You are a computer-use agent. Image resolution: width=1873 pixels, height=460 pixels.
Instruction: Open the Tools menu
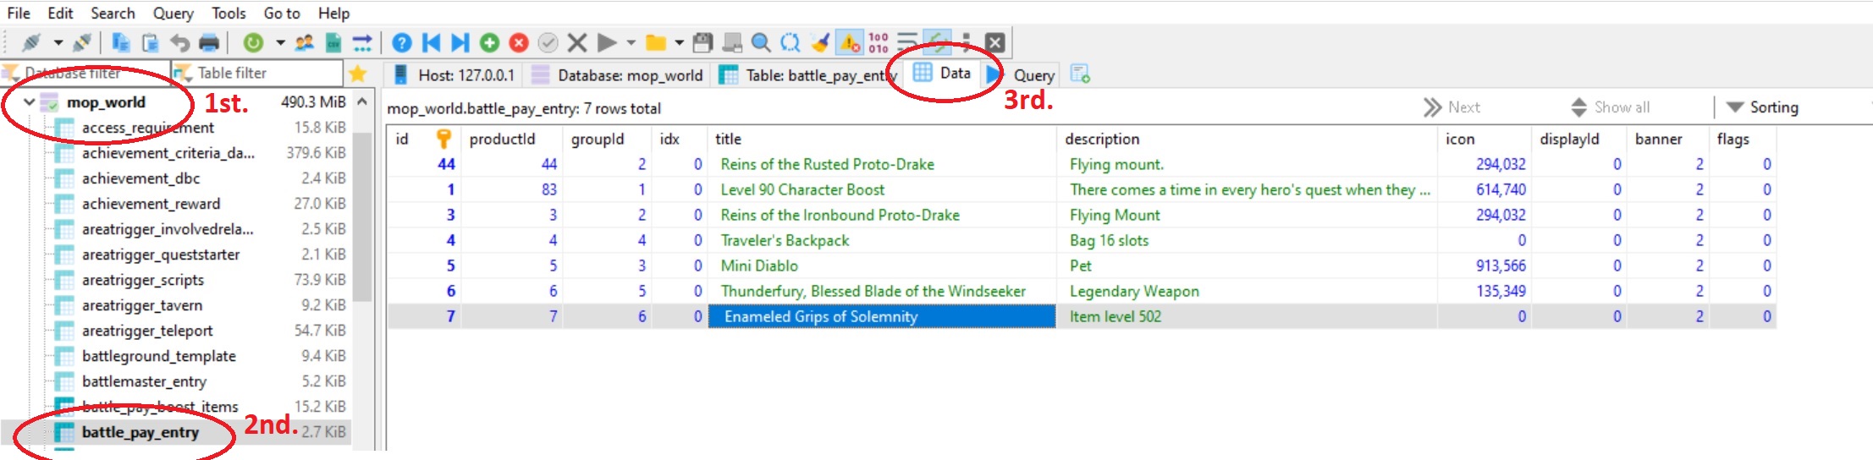coord(228,14)
